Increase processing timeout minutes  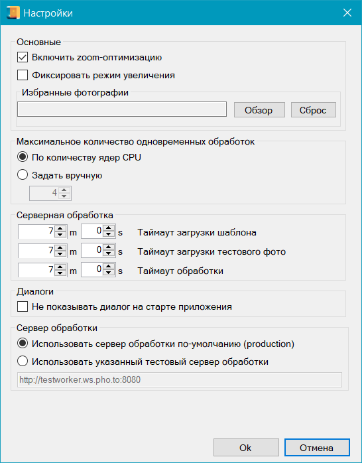tap(60, 267)
